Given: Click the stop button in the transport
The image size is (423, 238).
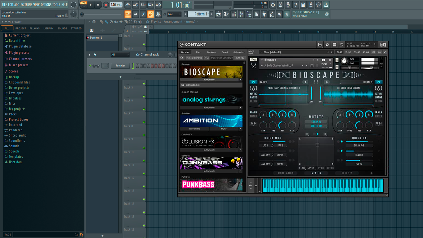Looking at the screenshot, I should point(98,5).
